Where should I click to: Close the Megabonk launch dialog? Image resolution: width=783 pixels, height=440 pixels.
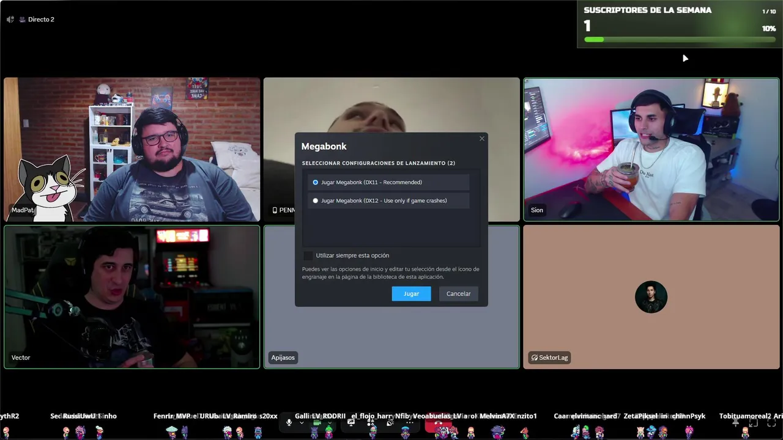(x=482, y=139)
